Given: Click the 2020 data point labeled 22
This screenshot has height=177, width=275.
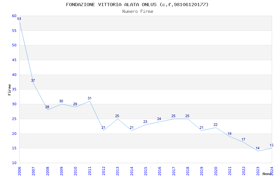Looking at the screenshot, I should (216, 127).
